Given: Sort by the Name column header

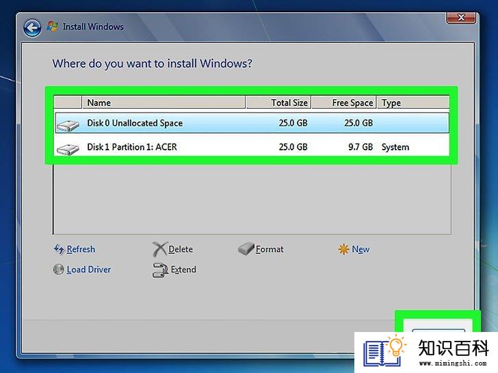Looking at the screenshot, I should [x=163, y=102].
